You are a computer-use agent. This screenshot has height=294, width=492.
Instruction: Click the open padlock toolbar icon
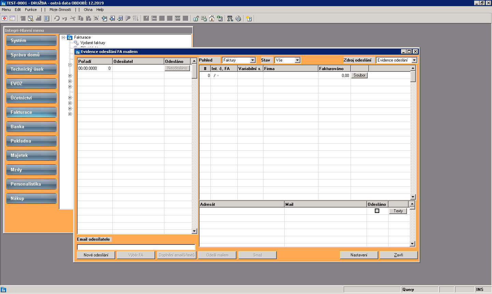(196, 18)
